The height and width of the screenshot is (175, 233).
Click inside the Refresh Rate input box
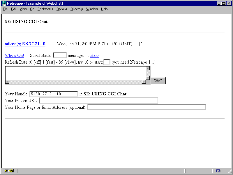[107, 62]
